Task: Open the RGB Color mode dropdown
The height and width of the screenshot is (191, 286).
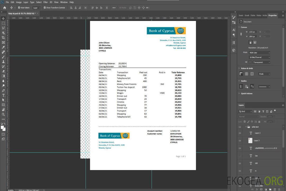Action: pyautogui.click(x=260, y=53)
